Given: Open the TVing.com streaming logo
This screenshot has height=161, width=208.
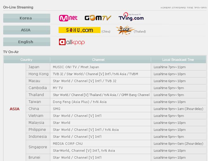Looking at the screenshot, I should point(131,17).
